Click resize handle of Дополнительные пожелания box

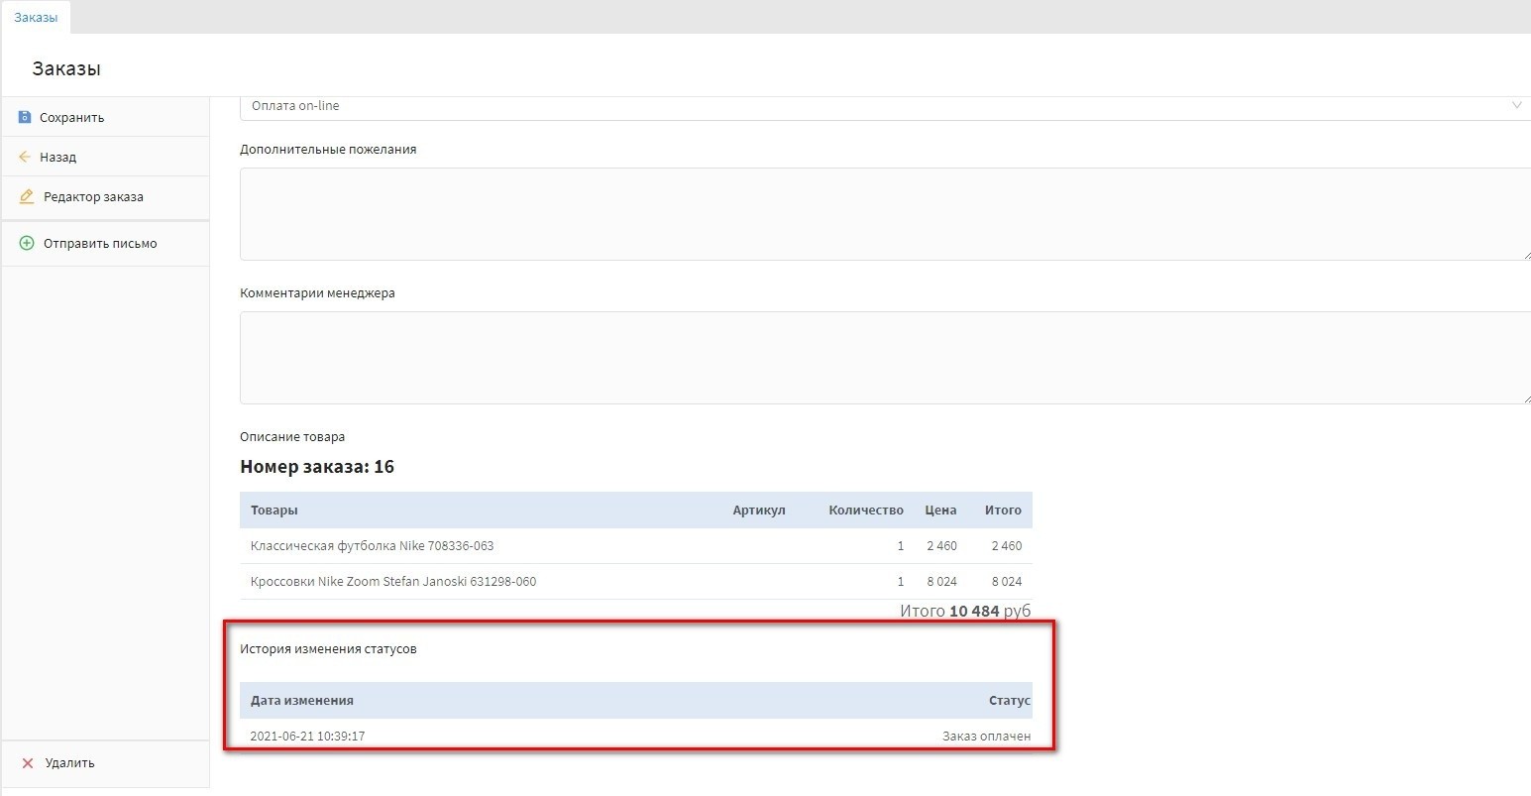[x=1526, y=256]
